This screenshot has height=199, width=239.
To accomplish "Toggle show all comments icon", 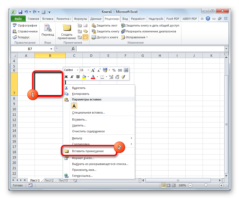I will (85, 31).
